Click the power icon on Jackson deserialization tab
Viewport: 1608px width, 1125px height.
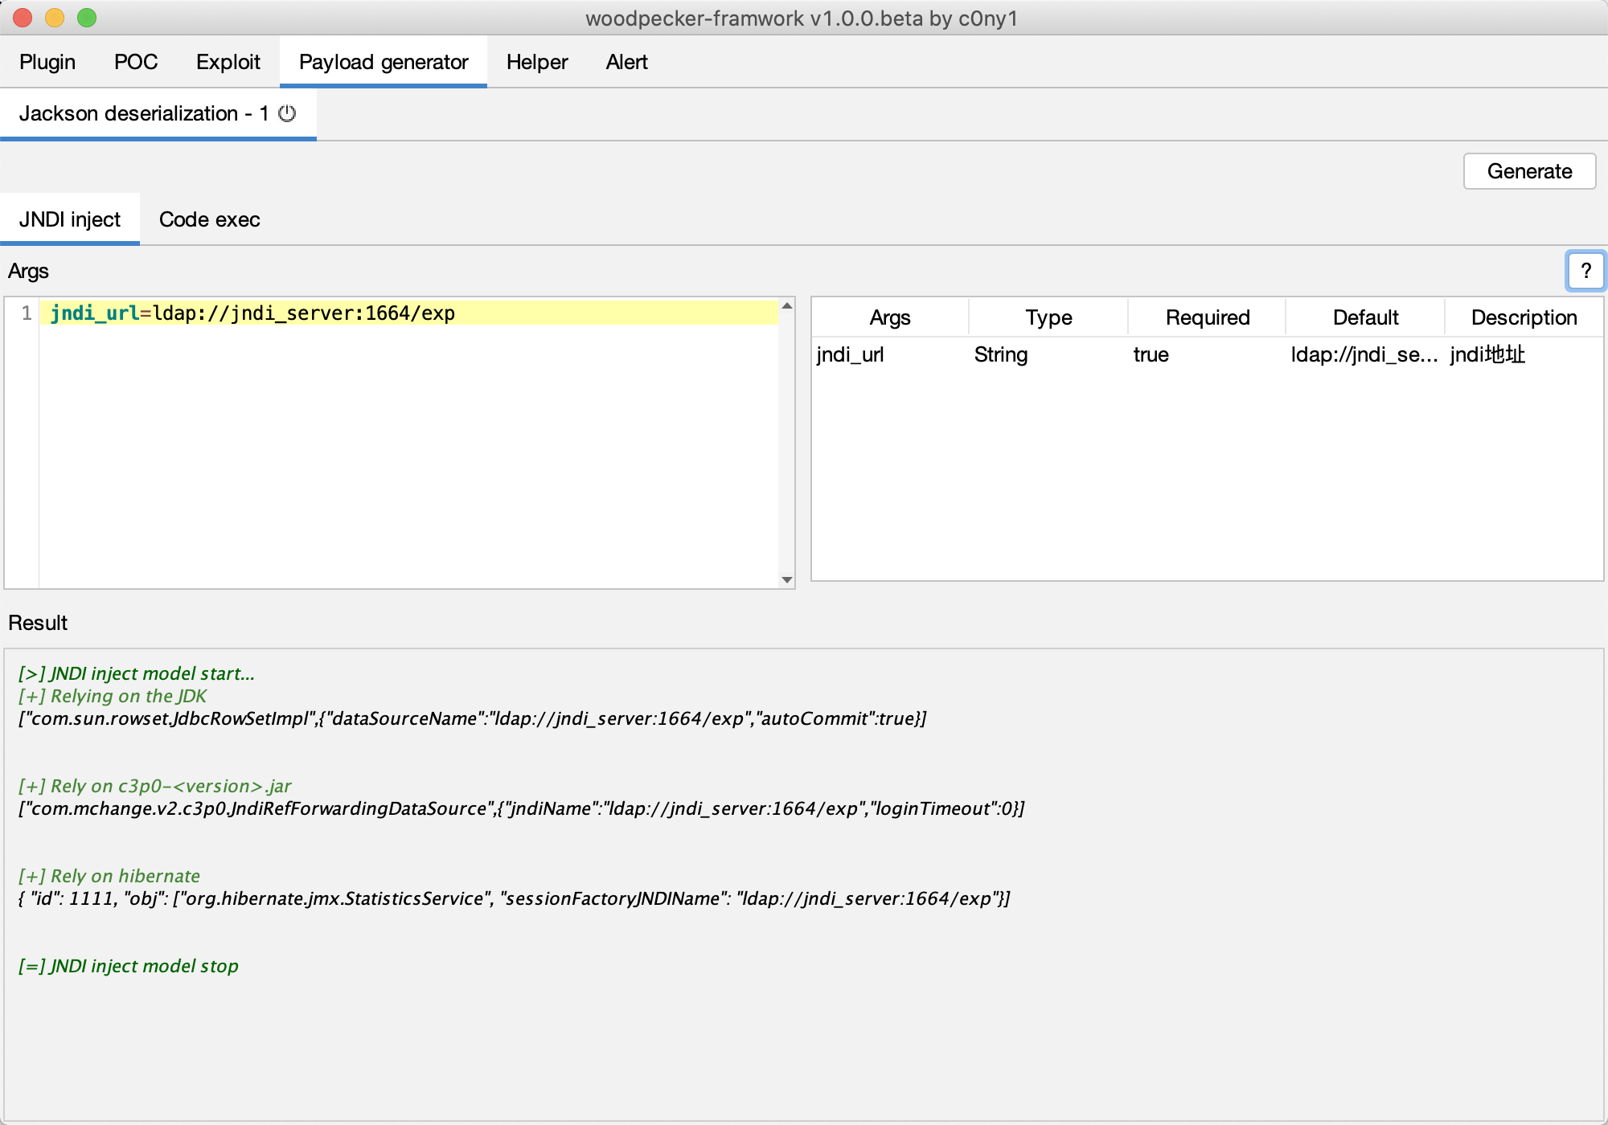click(287, 113)
